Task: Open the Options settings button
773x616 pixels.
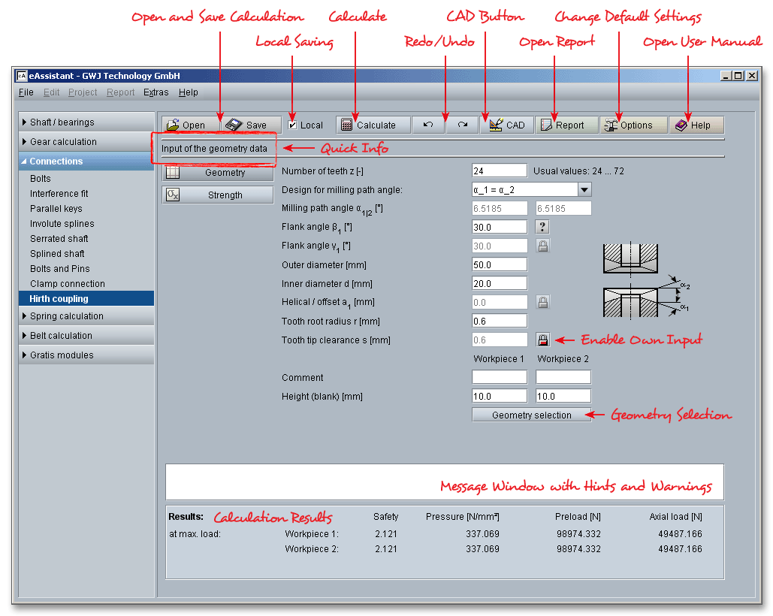Action: [633, 125]
